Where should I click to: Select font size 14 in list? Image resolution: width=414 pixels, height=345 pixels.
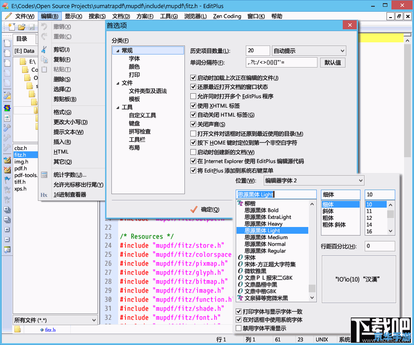pyautogui.click(x=369, y=225)
